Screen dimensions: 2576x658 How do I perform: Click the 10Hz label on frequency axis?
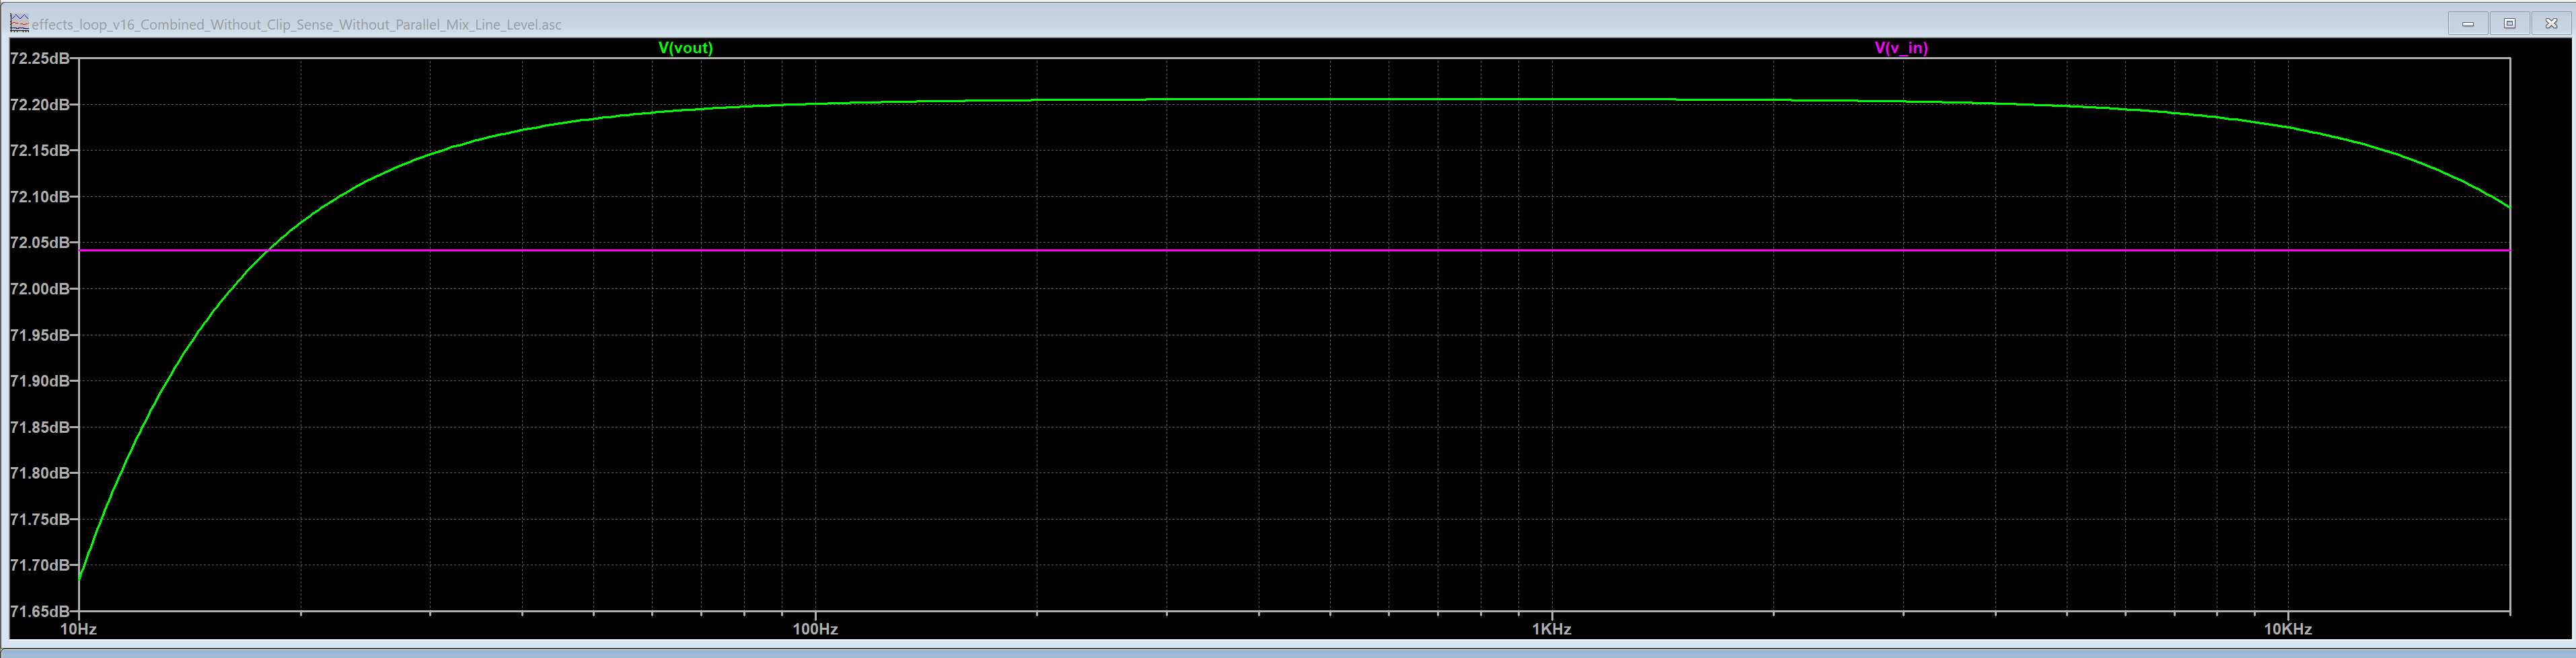(78, 629)
